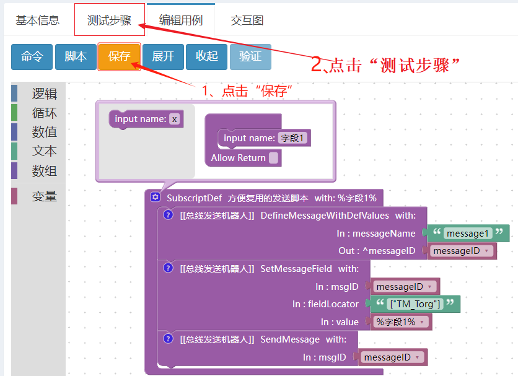
Task: Open the 逻辑 toolbox category
Action: click(38, 94)
